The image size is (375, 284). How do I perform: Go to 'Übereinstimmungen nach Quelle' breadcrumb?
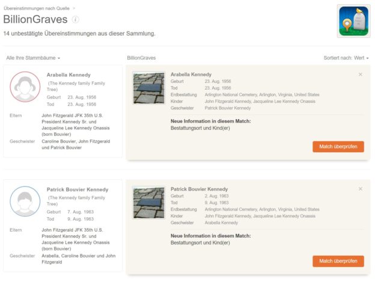pyautogui.click(x=37, y=8)
